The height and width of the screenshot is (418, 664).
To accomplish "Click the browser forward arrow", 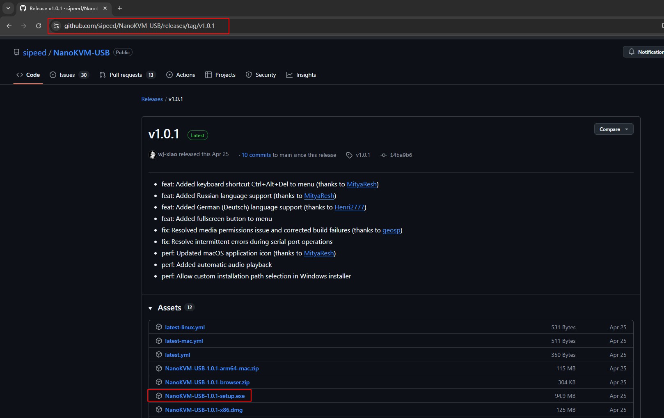I will pyautogui.click(x=24, y=26).
